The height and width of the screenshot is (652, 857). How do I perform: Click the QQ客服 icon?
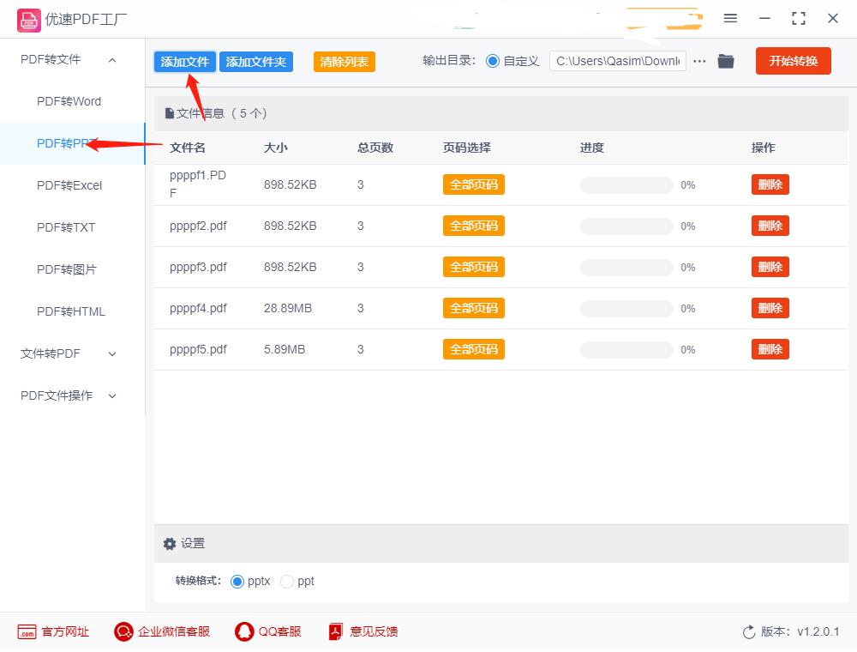tap(243, 631)
